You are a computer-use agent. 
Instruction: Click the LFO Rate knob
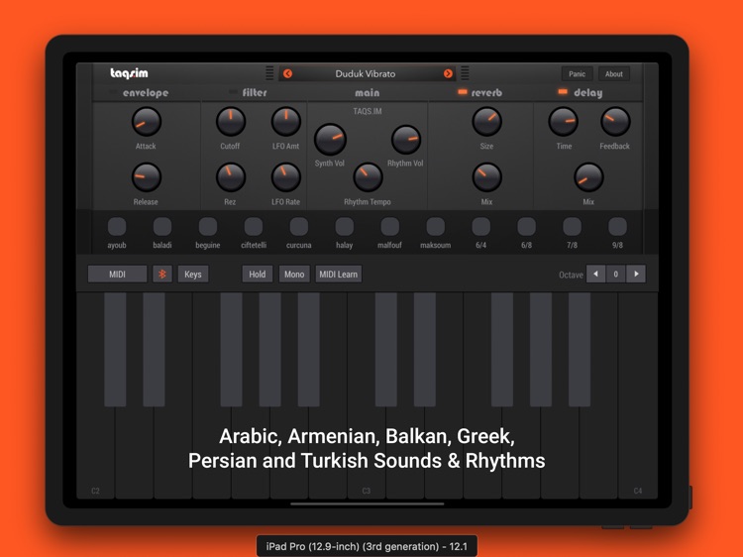click(285, 177)
